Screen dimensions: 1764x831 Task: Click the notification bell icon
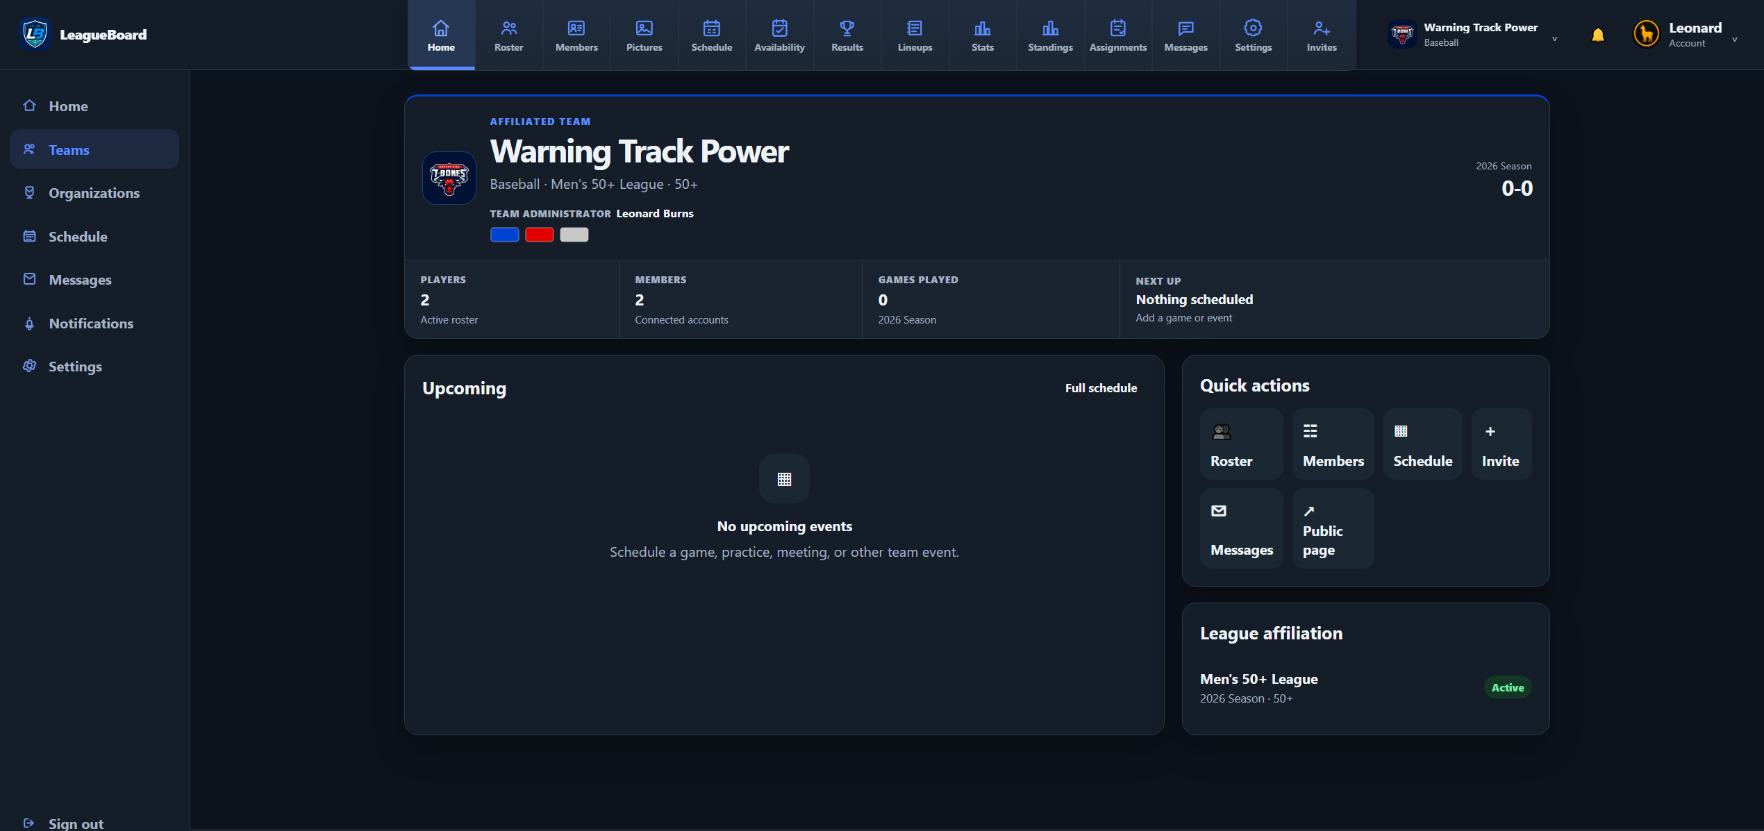click(x=1598, y=35)
